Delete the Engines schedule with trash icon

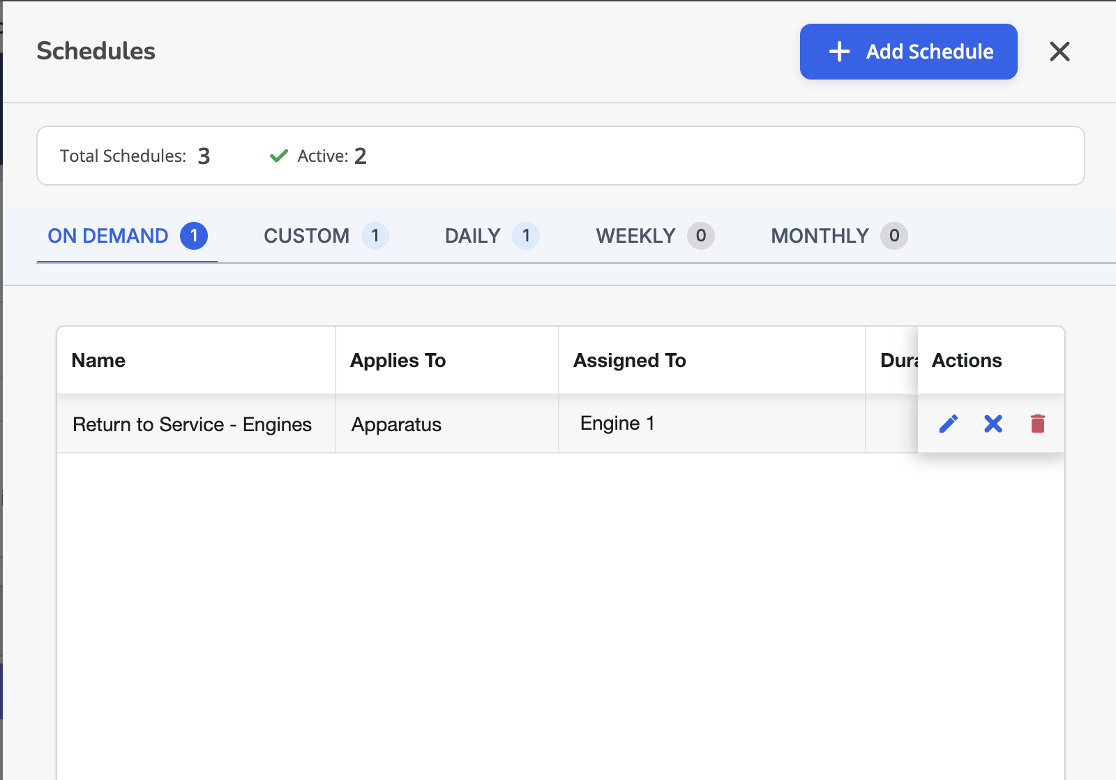[1038, 423]
